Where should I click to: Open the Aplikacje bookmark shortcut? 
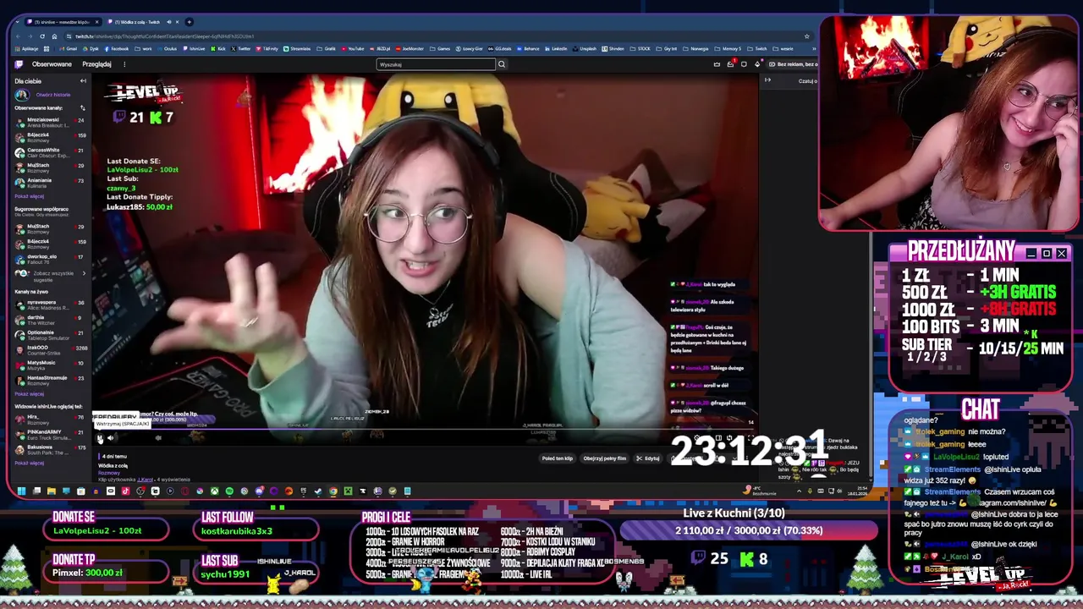click(x=25, y=49)
